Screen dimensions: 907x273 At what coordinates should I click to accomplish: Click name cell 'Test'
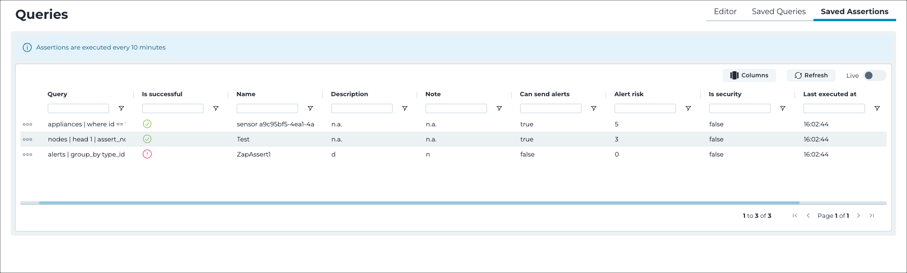point(243,140)
